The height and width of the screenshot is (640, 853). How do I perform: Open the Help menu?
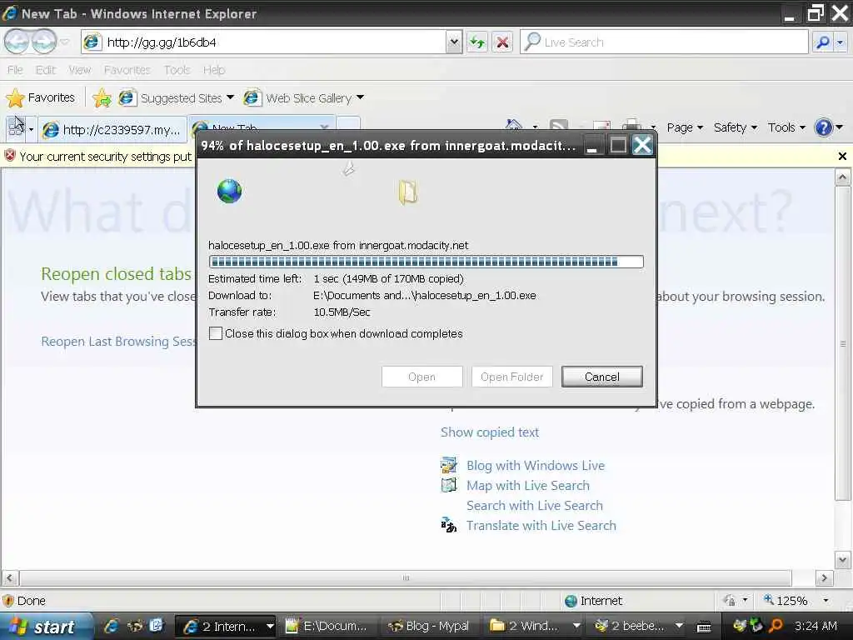pyautogui.click(x=214, y=70)
